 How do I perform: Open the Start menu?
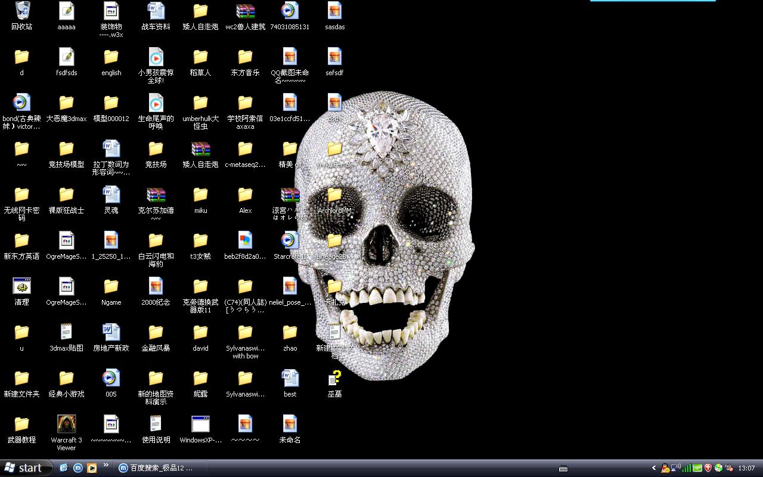pyautogui.click(x=26, y=468)
